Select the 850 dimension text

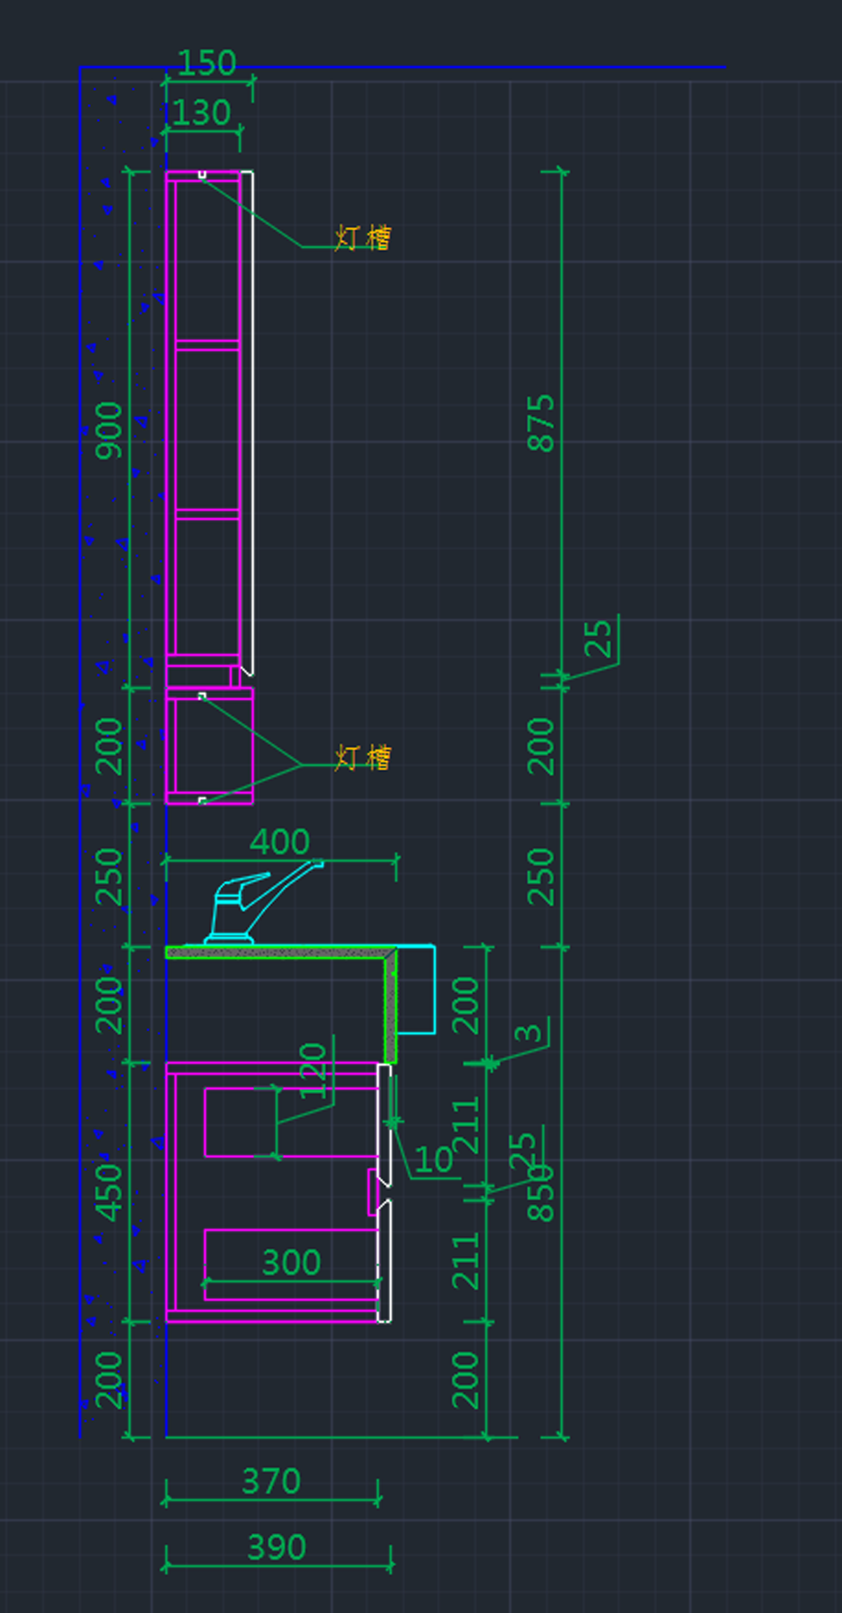pos(541,1192)
